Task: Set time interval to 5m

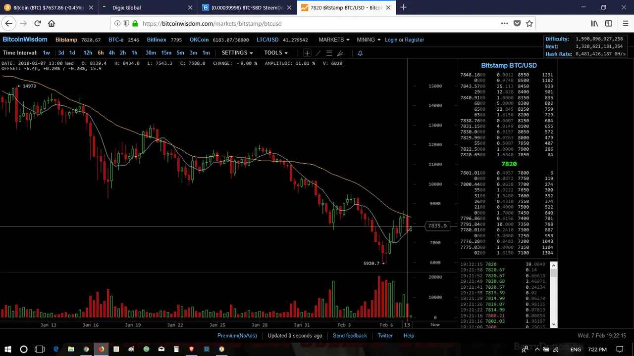Action: point(180,53)
